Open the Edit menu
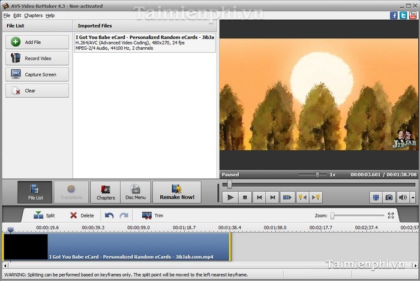Viewport: 420px width, 281px height. (17, 16)
